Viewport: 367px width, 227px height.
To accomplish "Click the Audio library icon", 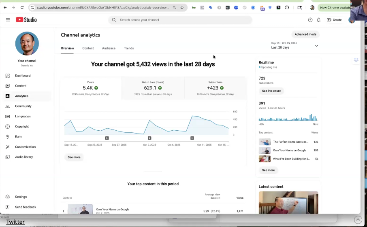I will pos(7,157).
